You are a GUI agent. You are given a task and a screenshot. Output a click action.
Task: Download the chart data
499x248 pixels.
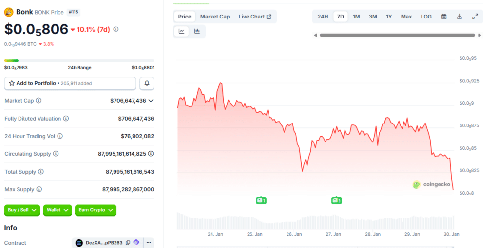pyautogui.click(x=459, y=17)
